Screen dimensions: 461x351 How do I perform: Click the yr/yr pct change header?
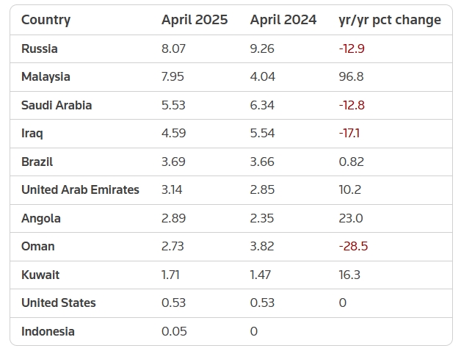(x=390, y=20)
